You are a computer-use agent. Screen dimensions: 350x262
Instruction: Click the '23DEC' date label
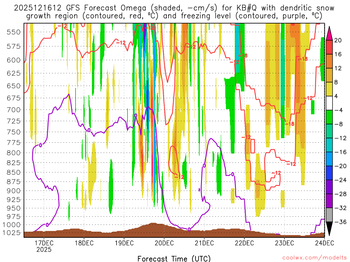click(284, 243)
